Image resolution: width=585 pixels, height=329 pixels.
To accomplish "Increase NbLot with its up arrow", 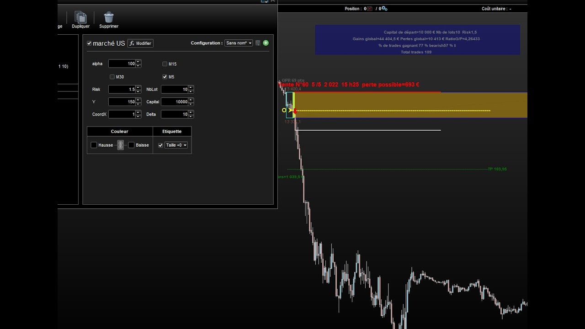I will coord(191,87).
